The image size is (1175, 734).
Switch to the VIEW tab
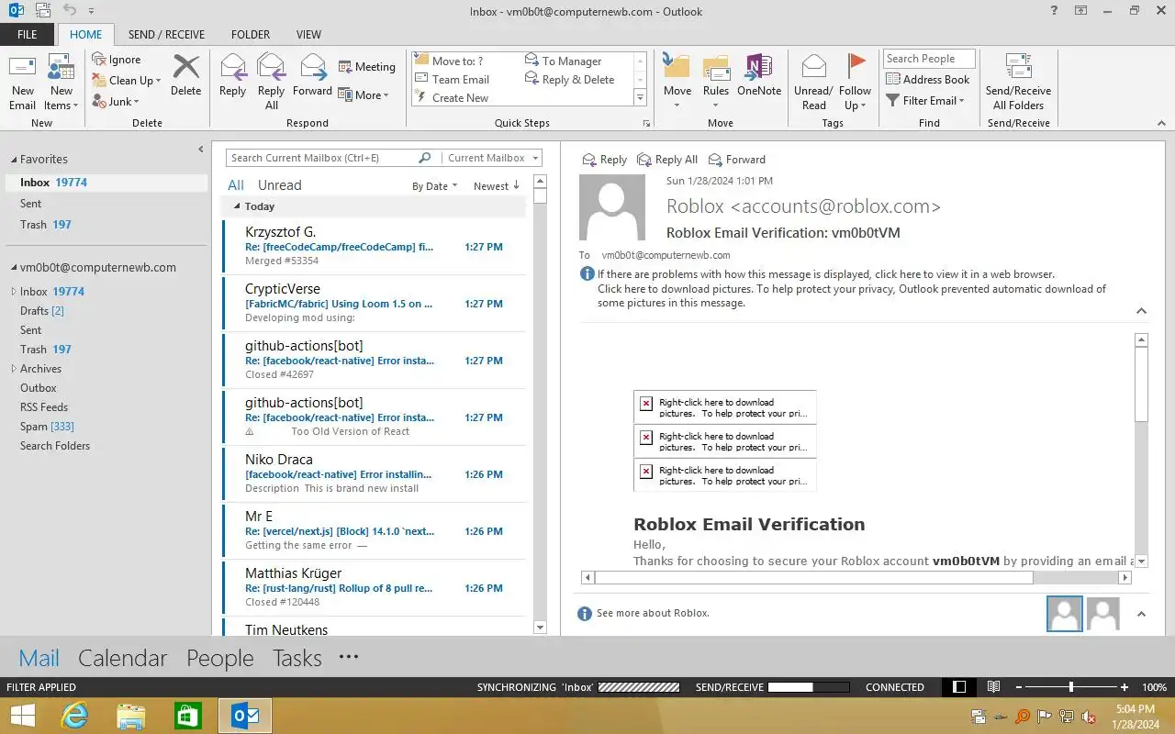(308, 35)
